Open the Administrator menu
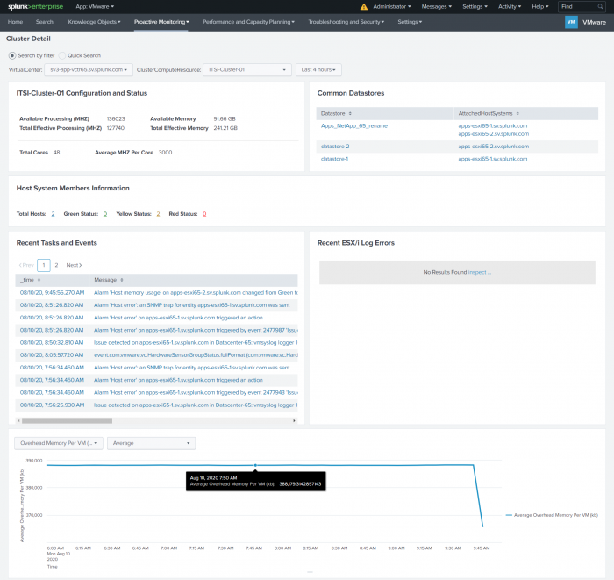This screenshot has width=614, height=580. click(392, 7)
